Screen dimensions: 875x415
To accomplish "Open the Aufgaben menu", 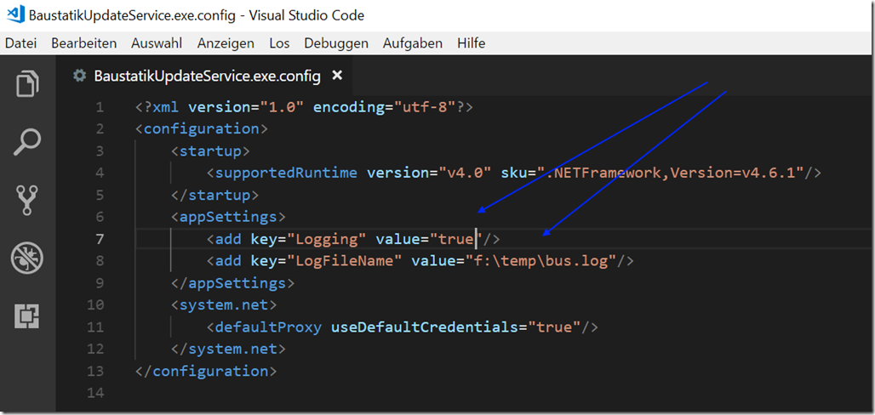I will (412, 43).
